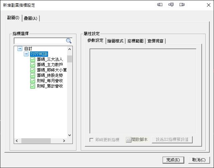The height and width of the screenshot is (168, 214).
Task: Collapse the 自訂 tree node
Action: tap(20, 49)
